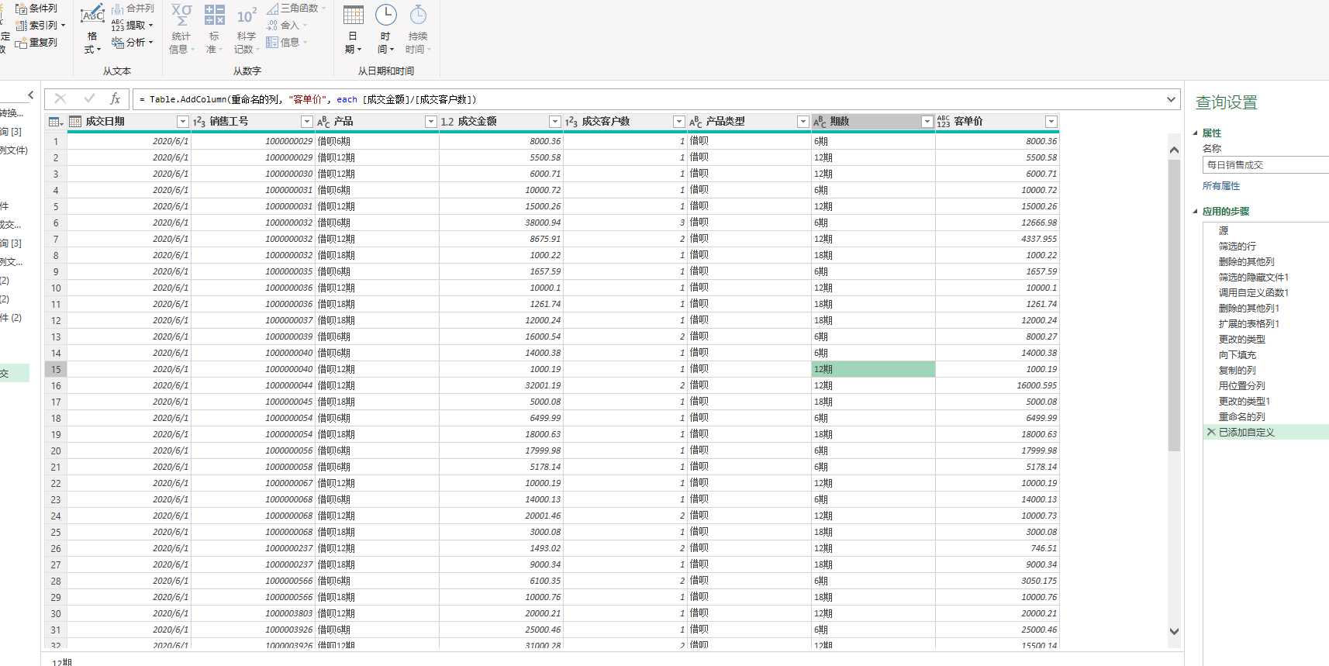Image resolution: width=1329 pixels, height=666 pixels.
Task: Open the filter dropdown of 客单价 column
Action: tap(1051, 122)
